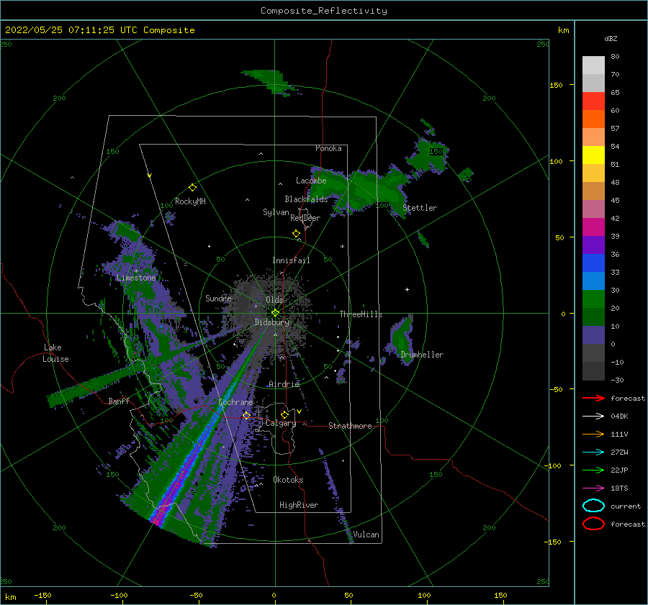Click the Drumheller city label
648x605 pixels.
422,355
